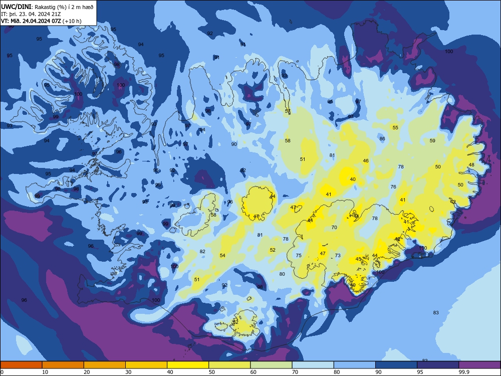The width and height of the screenshot is (501, 376).
Task: Choose the 80–90 blue legend swatch
Action: click(355, 365)
